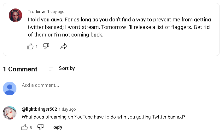
Task: Click the @lightbringer502 username
Action: (x=39, y=109)
